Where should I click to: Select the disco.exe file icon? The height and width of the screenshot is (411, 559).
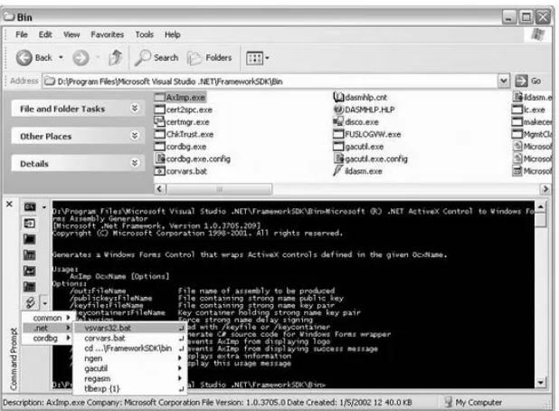click(338, 121)
